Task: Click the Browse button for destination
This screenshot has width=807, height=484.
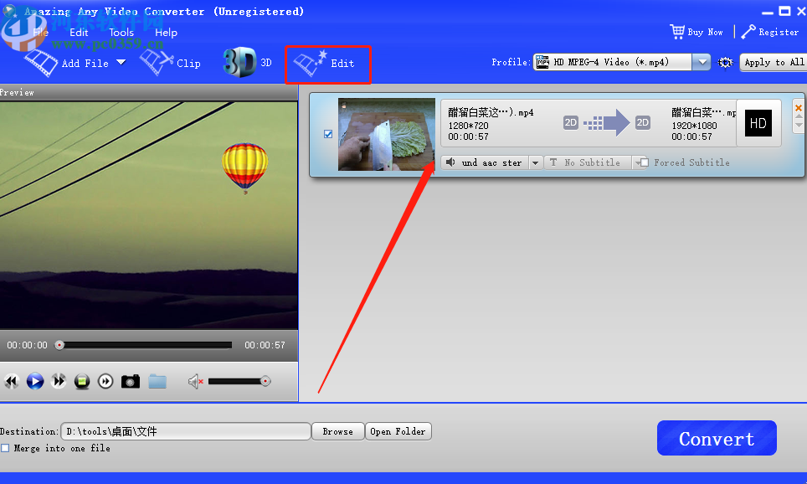Action: point(337,431)
